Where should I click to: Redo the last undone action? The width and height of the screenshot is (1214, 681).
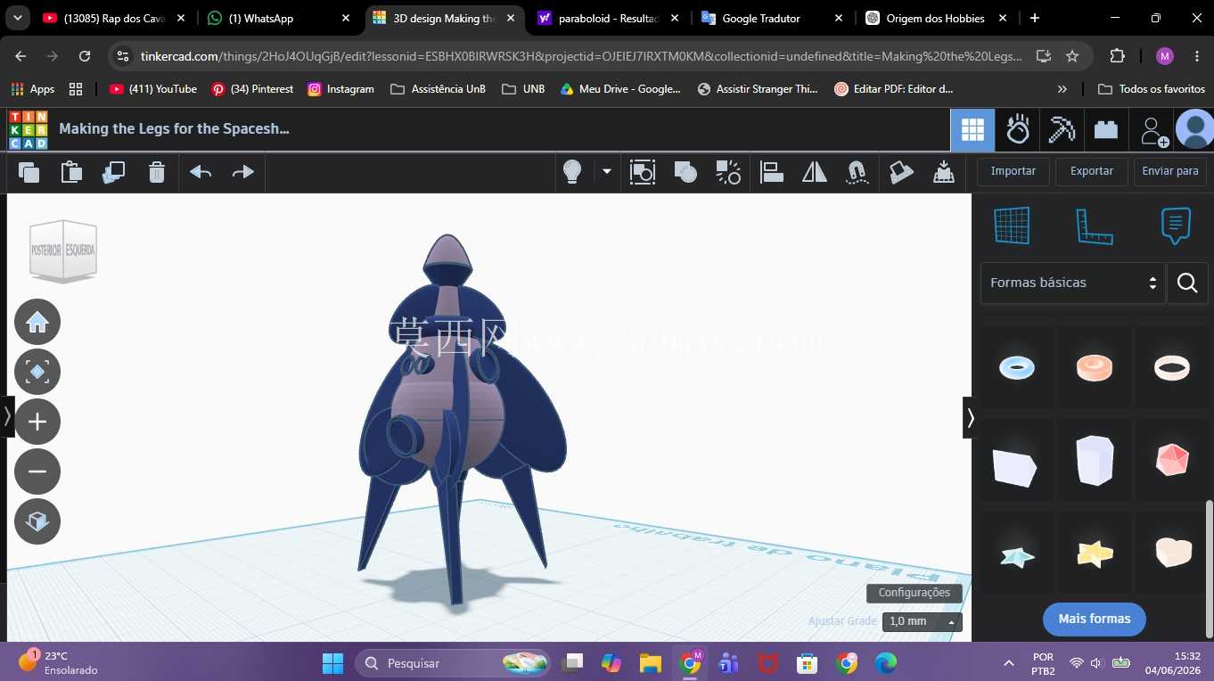pyautogui.click(x=243, y=172)
